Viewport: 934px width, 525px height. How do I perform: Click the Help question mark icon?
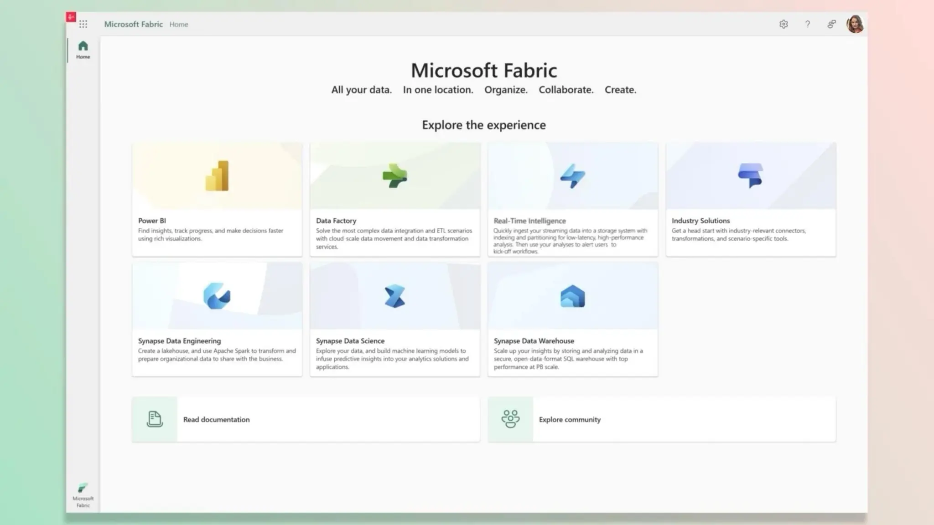point(808,24)
